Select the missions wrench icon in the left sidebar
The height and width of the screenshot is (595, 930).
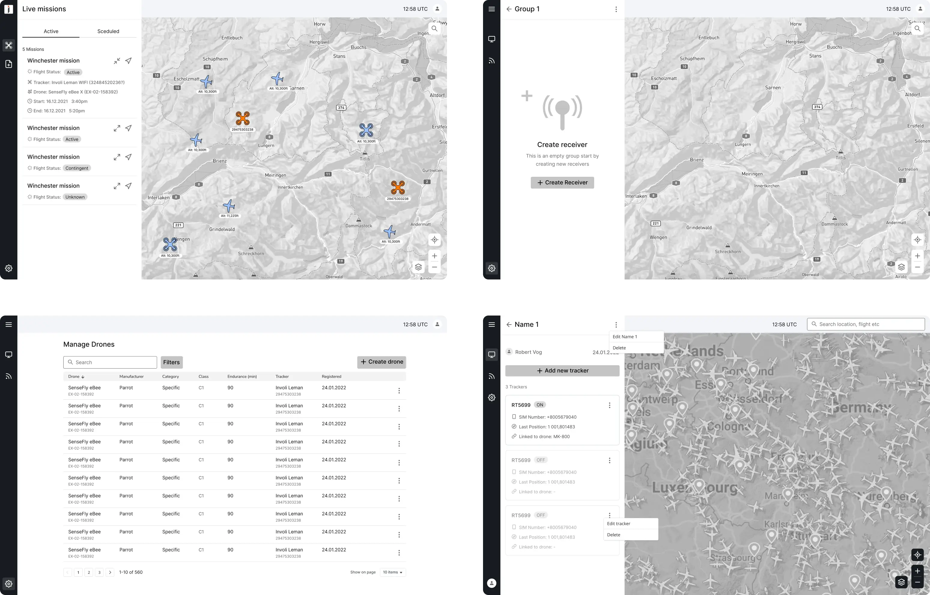click(8, 45)
